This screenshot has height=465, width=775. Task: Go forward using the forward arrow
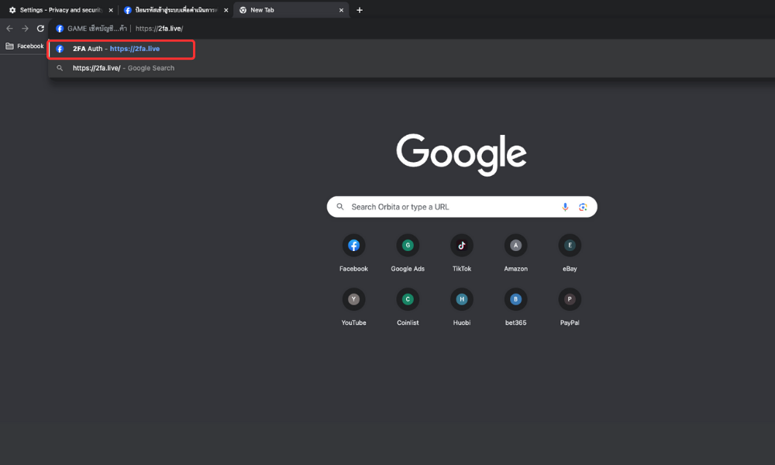coord(26,29)
